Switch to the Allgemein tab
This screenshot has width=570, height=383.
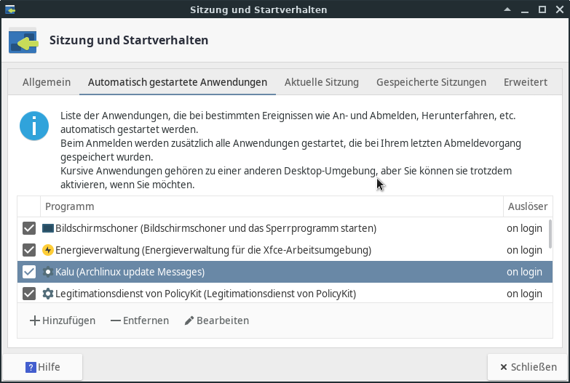47,82
